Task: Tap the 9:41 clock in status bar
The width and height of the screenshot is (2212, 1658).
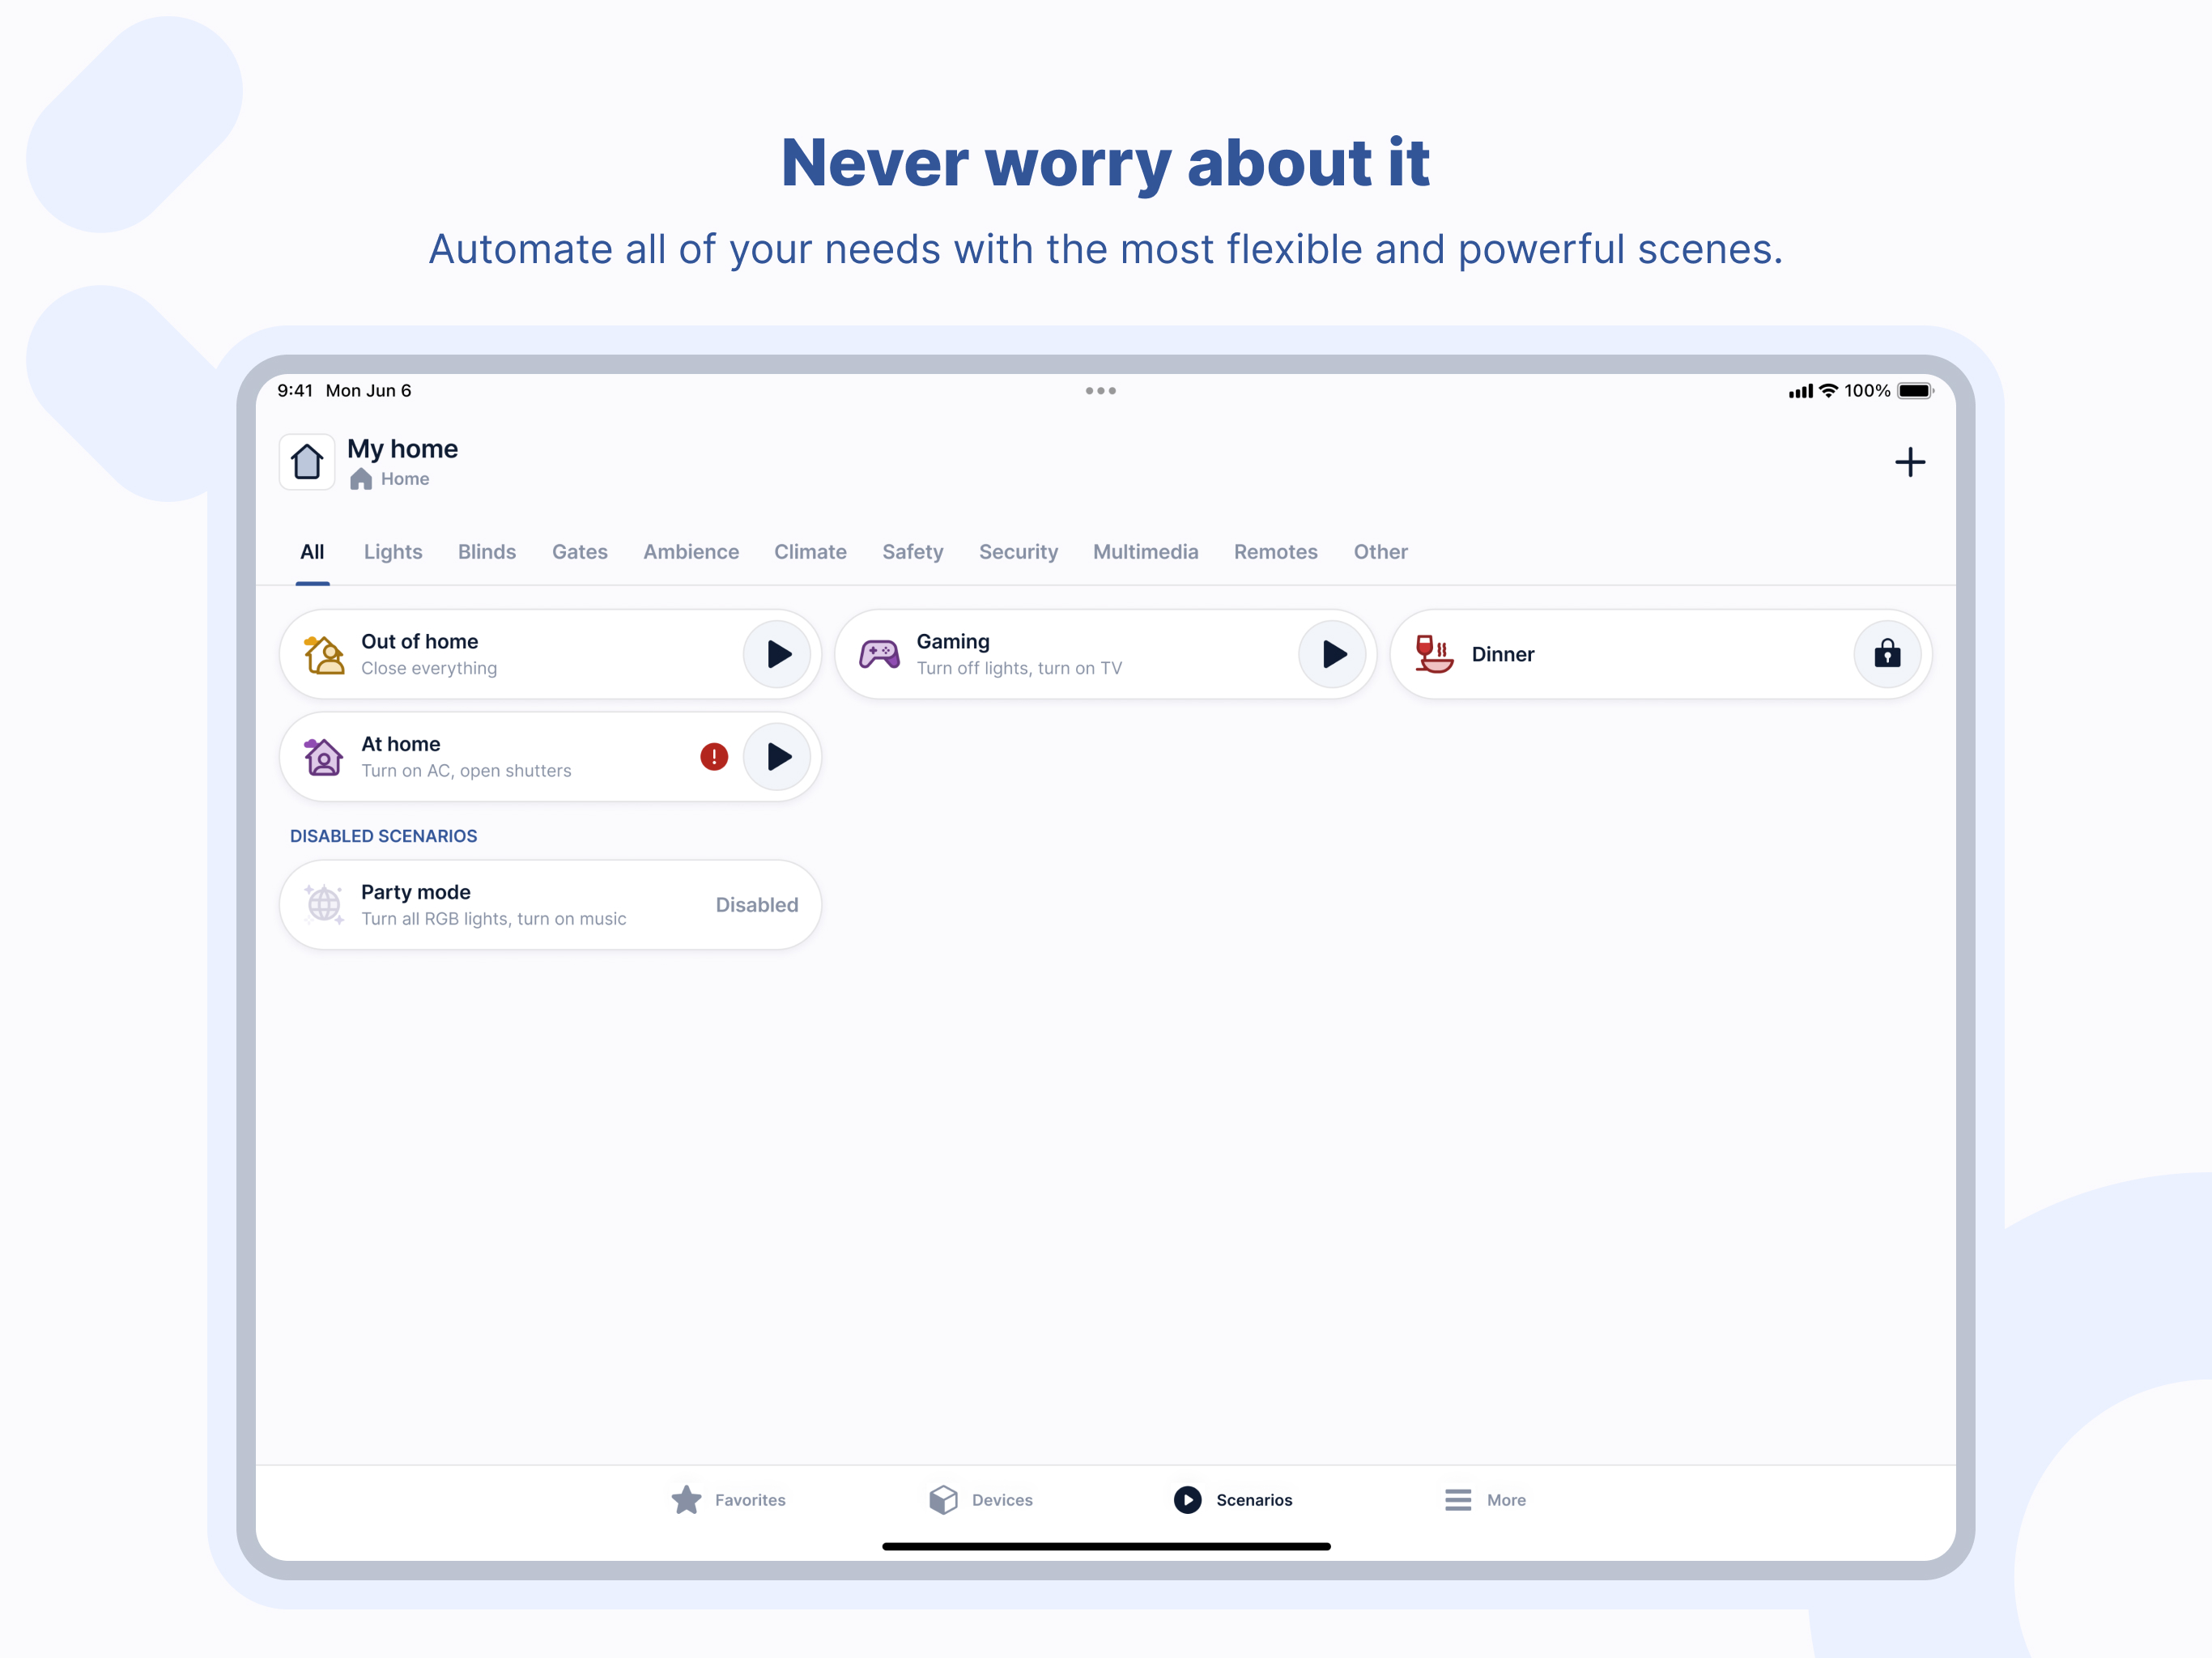Action: tap(295, 391)
